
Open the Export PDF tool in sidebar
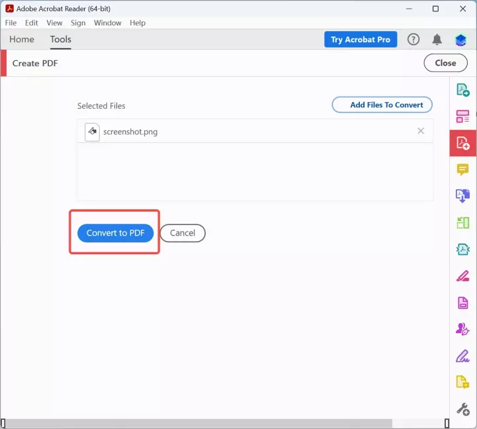tap(462, 90)
